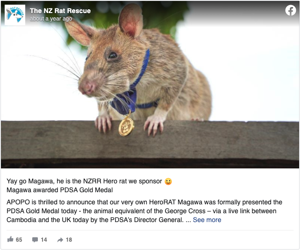301x251 pixels.
Task: Click the smiley emoji in post
Action: (168, 181)
